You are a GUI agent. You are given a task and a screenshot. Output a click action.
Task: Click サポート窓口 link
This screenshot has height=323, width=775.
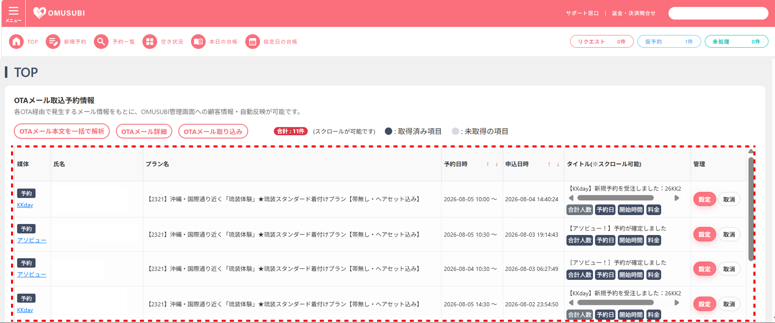582,13
